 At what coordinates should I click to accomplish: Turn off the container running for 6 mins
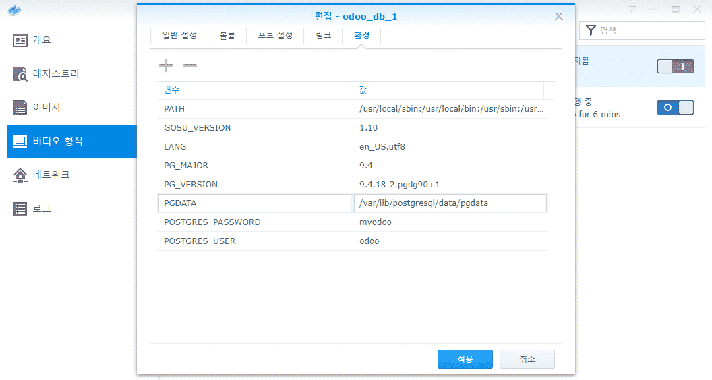pos(675,108)
